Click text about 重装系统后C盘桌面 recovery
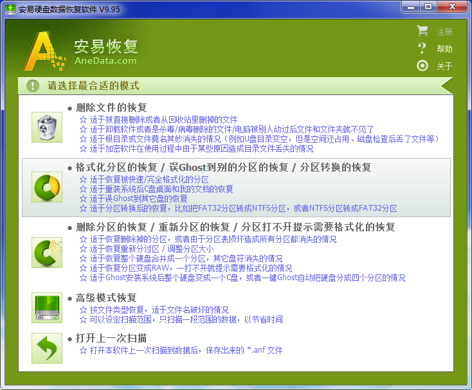The width and height of the screenshot is (472, 390). 161,189
